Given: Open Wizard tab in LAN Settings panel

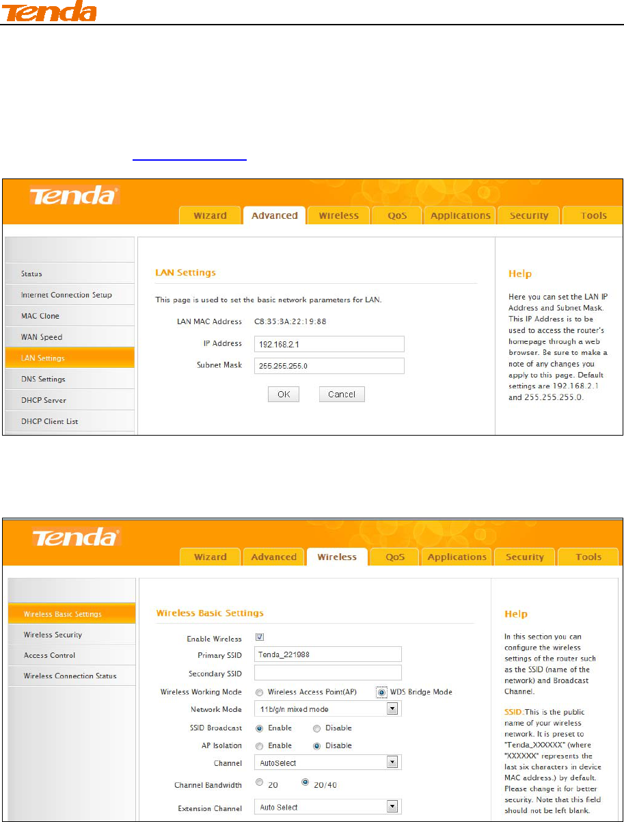Looking at the screenshot, I should pyautogui.click(x=210, y=215).
